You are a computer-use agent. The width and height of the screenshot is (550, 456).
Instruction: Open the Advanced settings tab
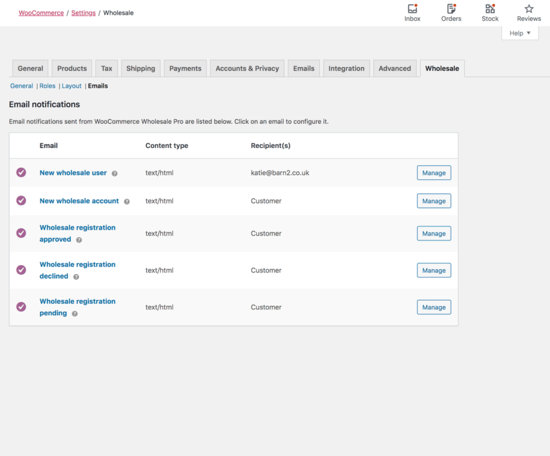(394, 68)
